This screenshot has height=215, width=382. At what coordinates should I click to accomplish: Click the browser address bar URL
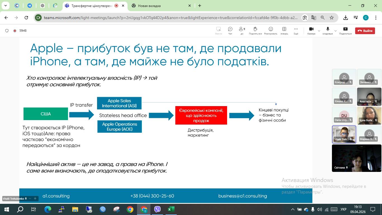[171, 18]
